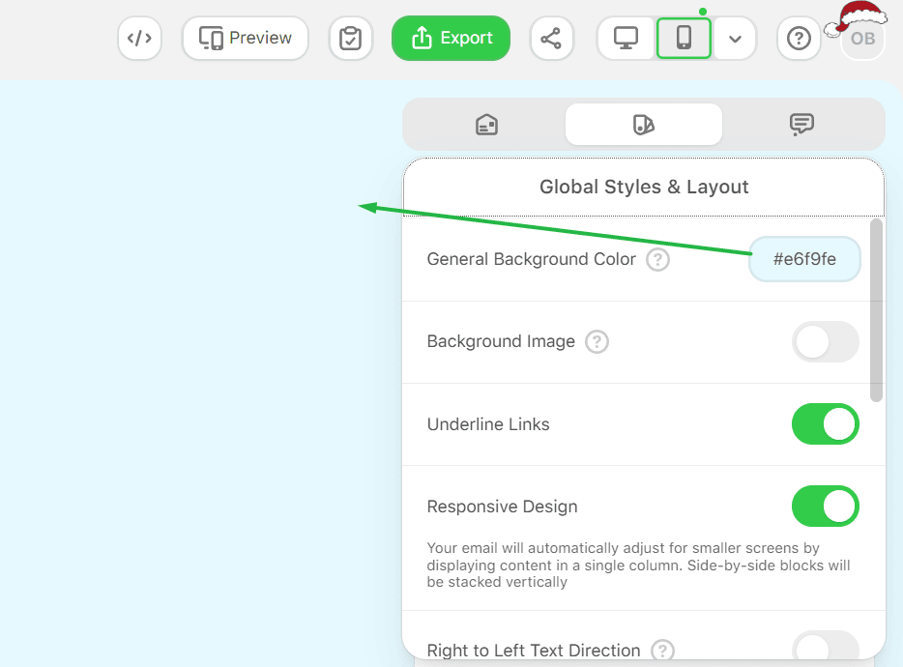Select the mobile preview icon

click(x=684, y=38)
